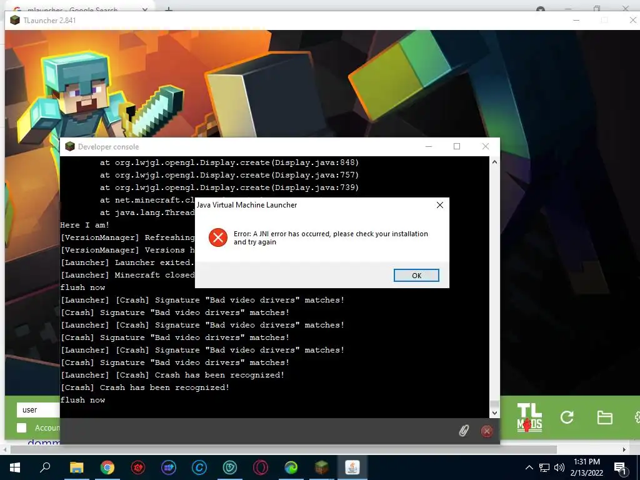The image size is (640, 480).
Task: Open a new Chrome tab with plus button
Action: (x=168, y=9)
